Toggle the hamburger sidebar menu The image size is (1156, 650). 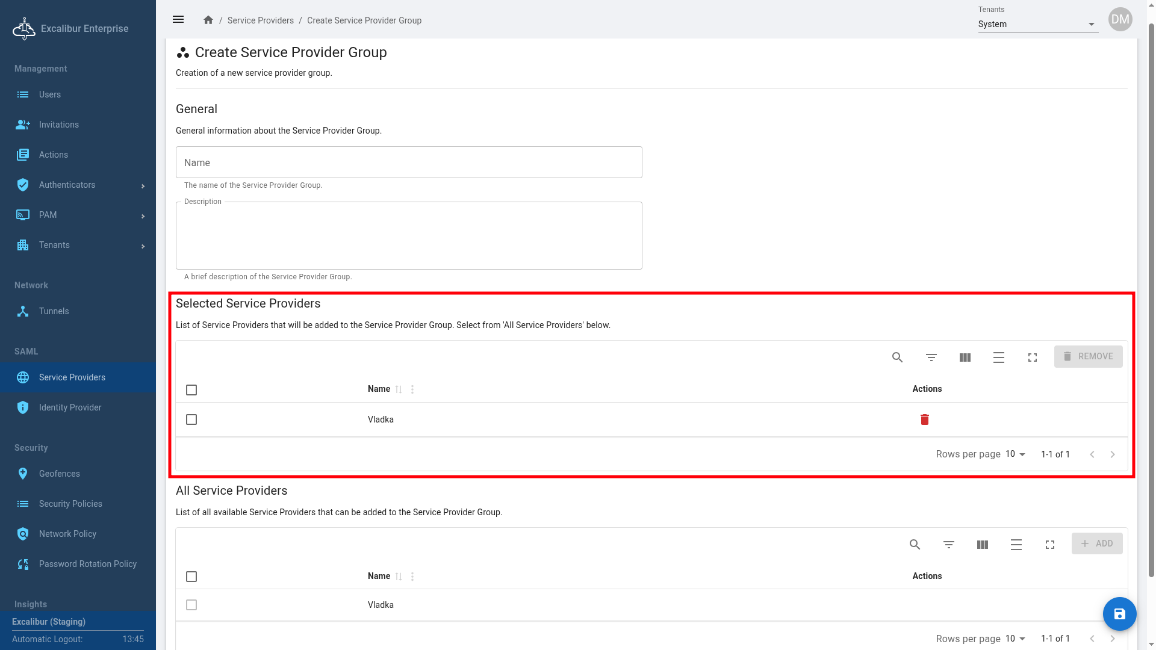coord(178,20)
